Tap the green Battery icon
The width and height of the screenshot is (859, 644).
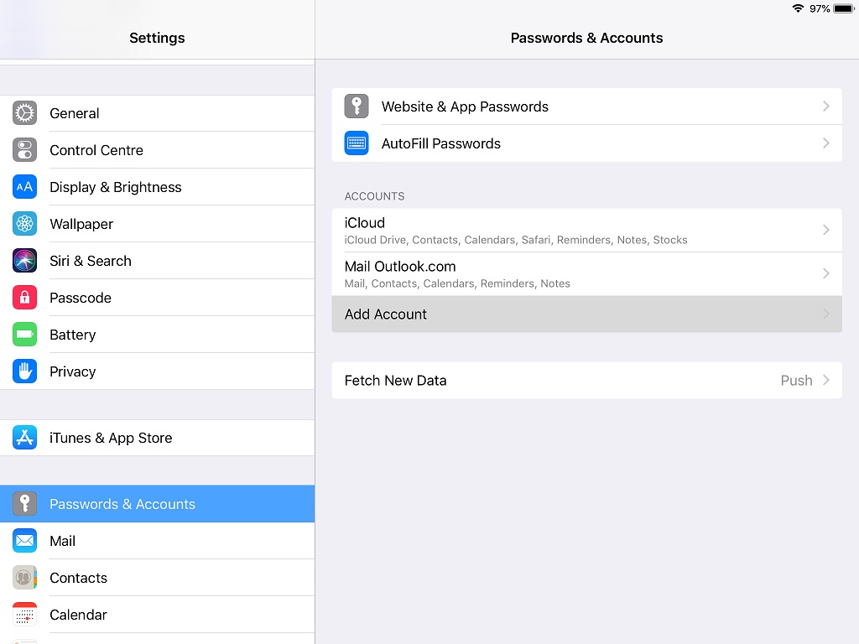click(x=24, y=335)
